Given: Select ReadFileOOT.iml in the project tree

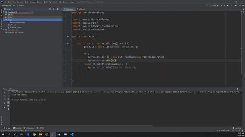Looking at the screenshot, I should 15,27.
